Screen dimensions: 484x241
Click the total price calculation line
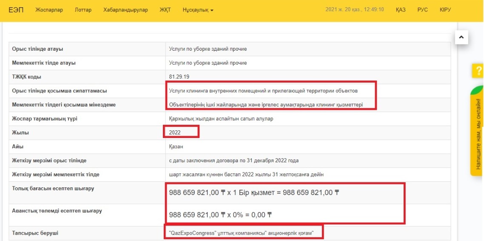(254, 193)
